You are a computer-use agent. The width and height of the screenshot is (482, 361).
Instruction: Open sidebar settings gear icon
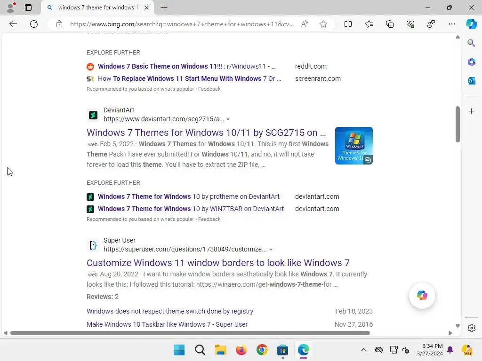(471, 328)
